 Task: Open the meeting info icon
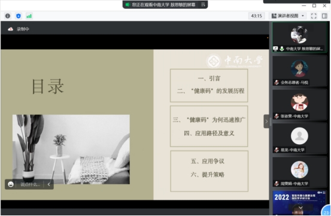click(x=8, y=16)
